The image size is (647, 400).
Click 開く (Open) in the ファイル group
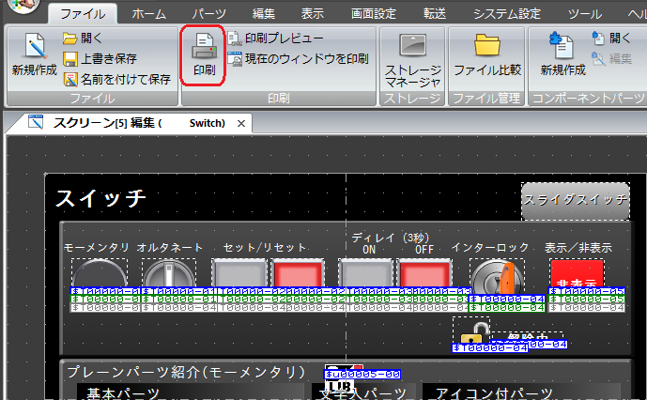(x=83, y=38)
